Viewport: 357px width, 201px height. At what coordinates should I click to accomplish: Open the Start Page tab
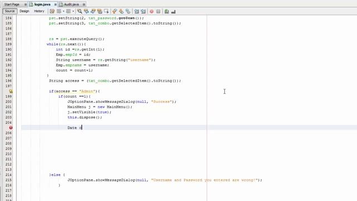click(x=12, y=4)
